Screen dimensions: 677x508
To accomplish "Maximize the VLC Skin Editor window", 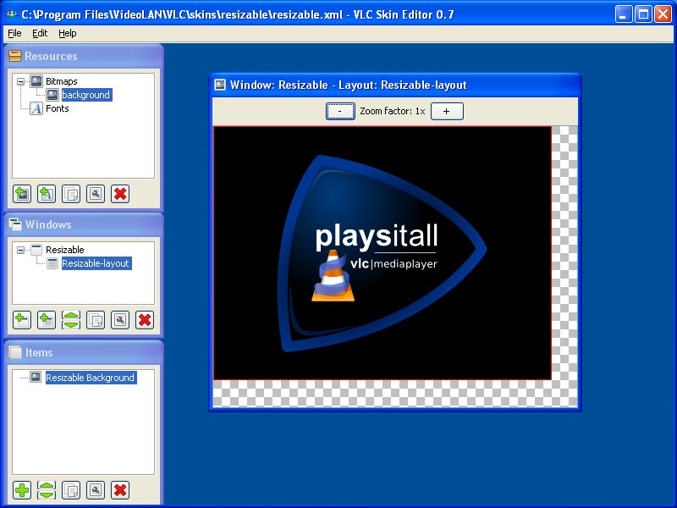I will point(643,14).
